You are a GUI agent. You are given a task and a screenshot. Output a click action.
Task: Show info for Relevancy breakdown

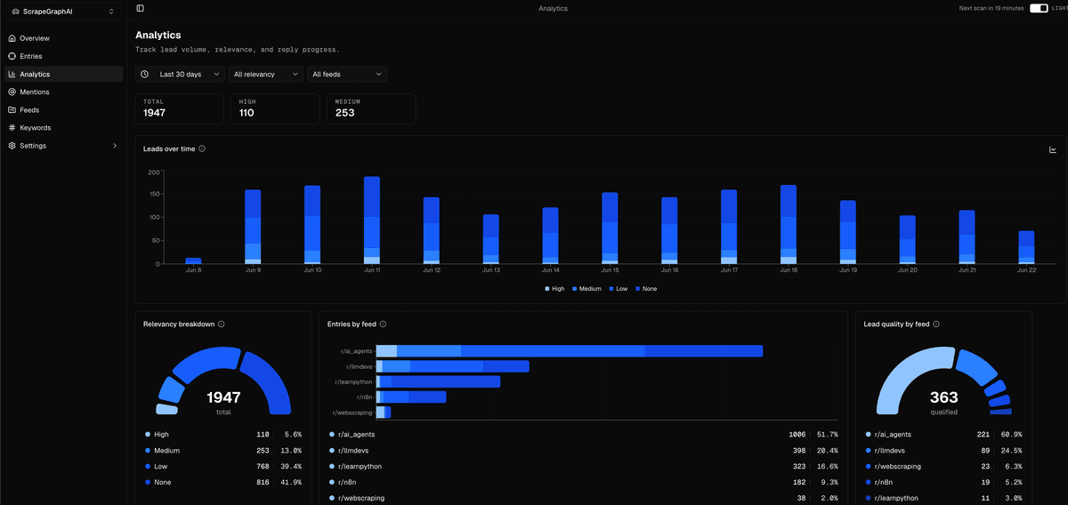(221, 325)
